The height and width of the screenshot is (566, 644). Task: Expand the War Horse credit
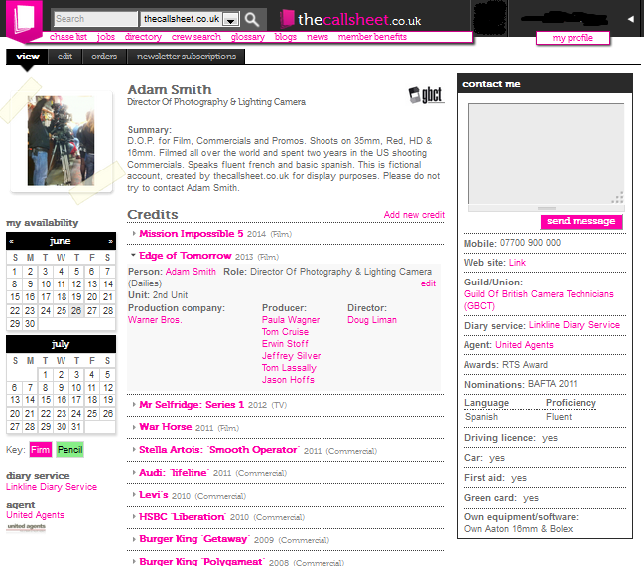pyautogui.click(x=134, y=427)
